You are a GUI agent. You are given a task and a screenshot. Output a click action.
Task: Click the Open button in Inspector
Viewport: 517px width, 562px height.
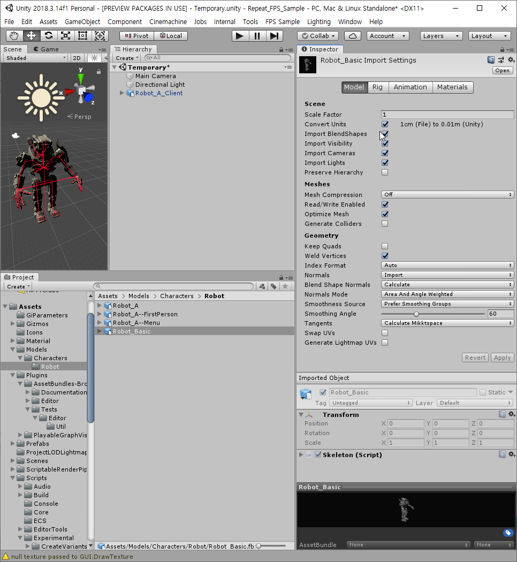[503, 71]
